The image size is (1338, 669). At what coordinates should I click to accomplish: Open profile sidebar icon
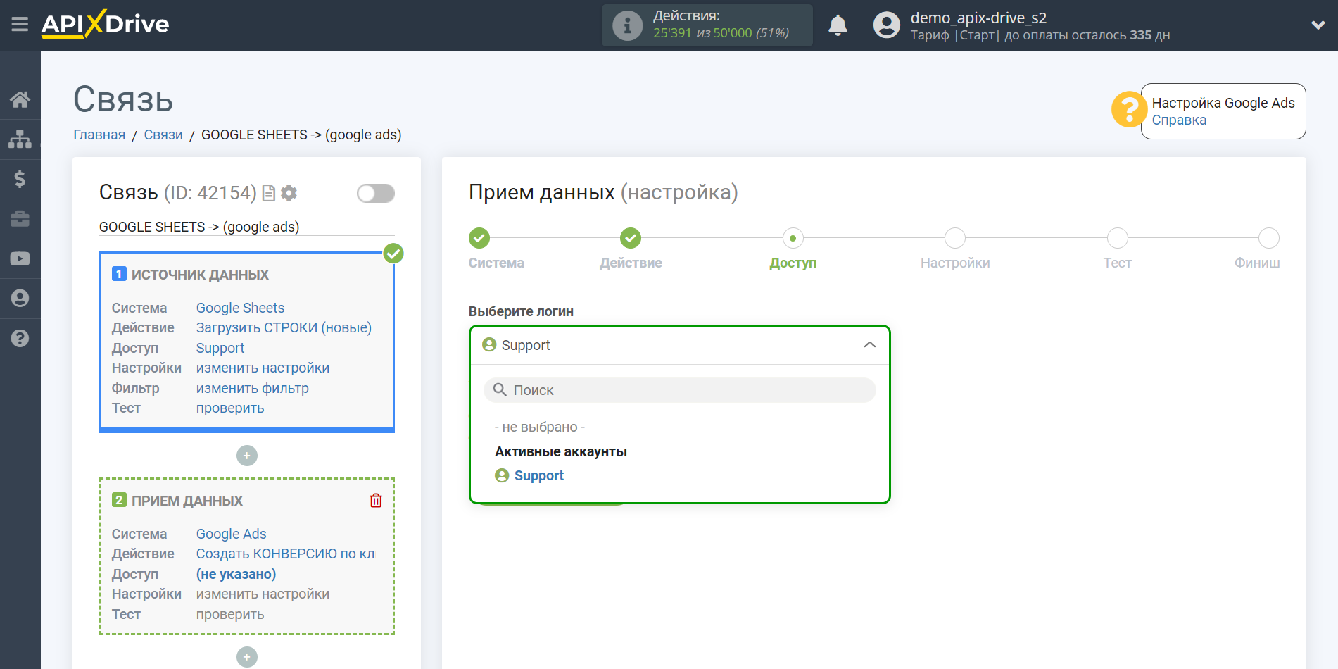(x=20, y=299)
